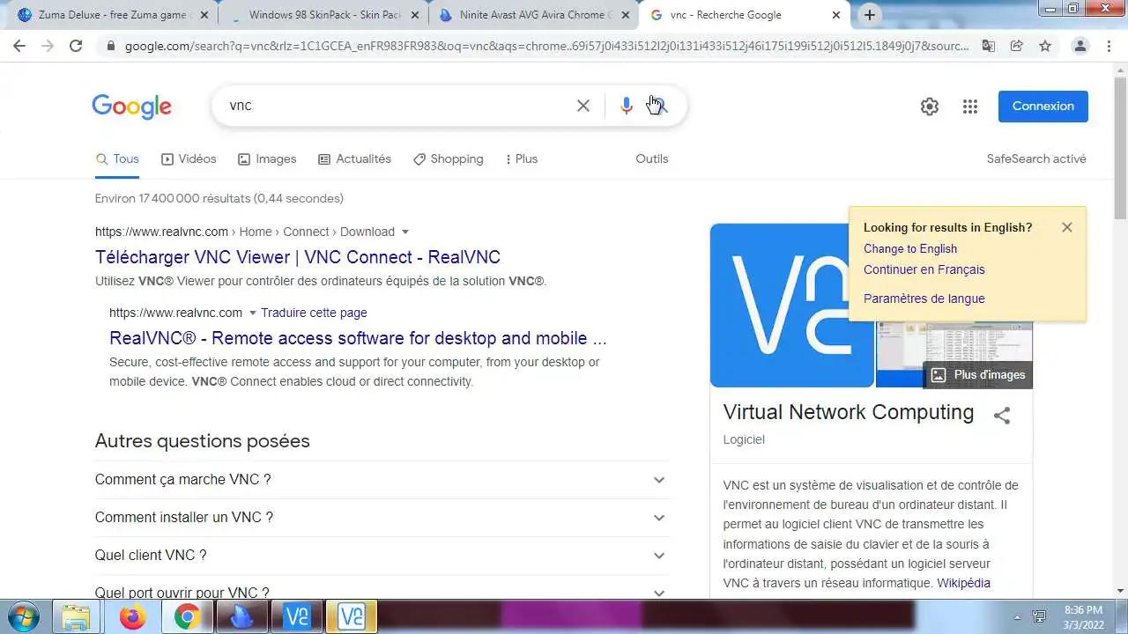Close the Zuma Deluxe tab
Screen dimensions: 1128x634
204,15
